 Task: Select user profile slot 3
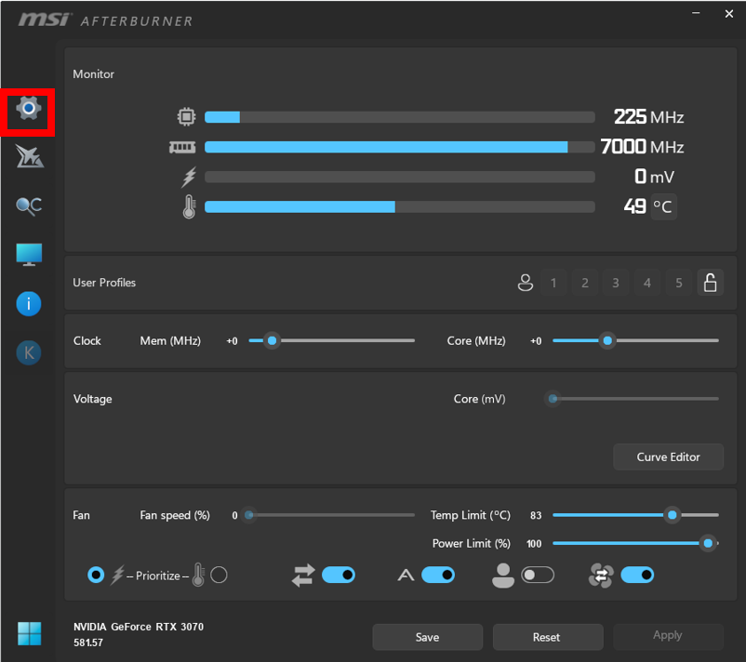pyautogui.click(x=615, y=282)
